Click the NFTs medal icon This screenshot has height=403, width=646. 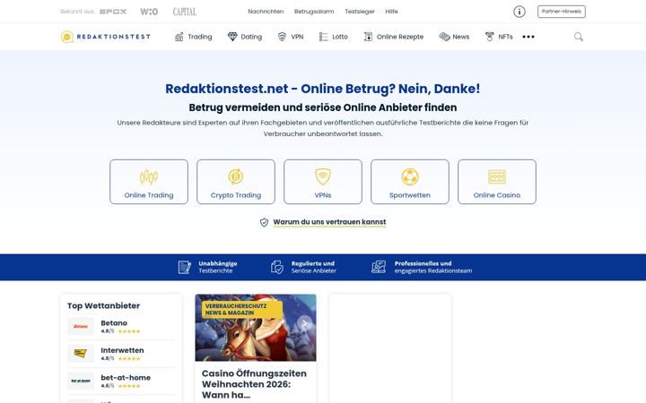click(x=490, y=37)
